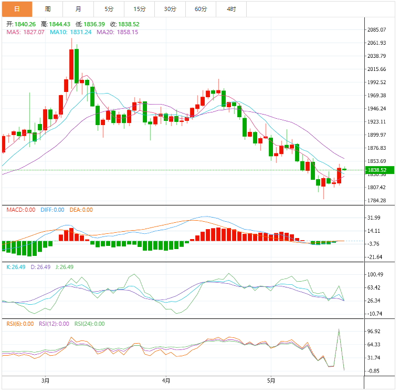Image resolution: width=400 pixels, height=392 pixels.
Task: Click the 1992.52 price axis label
Action: coord(376,82)
